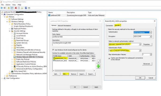Click the BrainsWLAN_2.4 profile wireless icon
This screenshot has width=161, height=96.
(x=54, y=58)
